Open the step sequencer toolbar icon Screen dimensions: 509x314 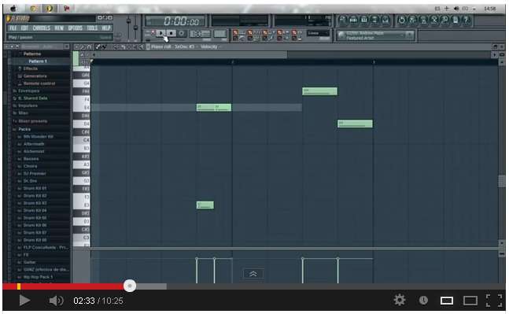353,20
